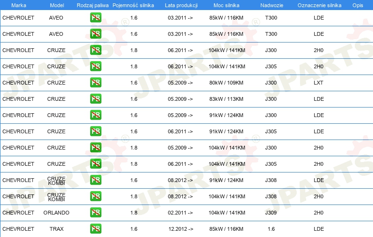The image size is (373, 237).
Task: Click J300 body in the CRUZE LXT row
Action: (x=271, y=83)
